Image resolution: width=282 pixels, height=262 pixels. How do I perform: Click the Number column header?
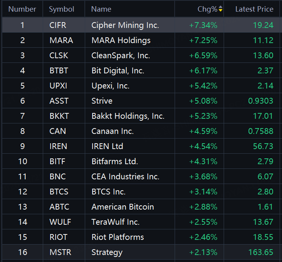22,9
